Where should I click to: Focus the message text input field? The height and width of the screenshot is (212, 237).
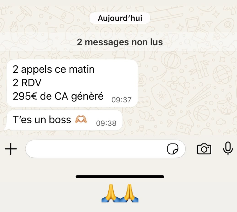click(105, 149)
